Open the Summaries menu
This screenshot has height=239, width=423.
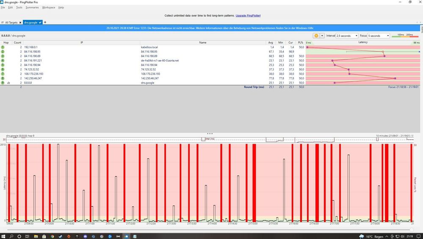pyautogui.click(x=32, y=8)
